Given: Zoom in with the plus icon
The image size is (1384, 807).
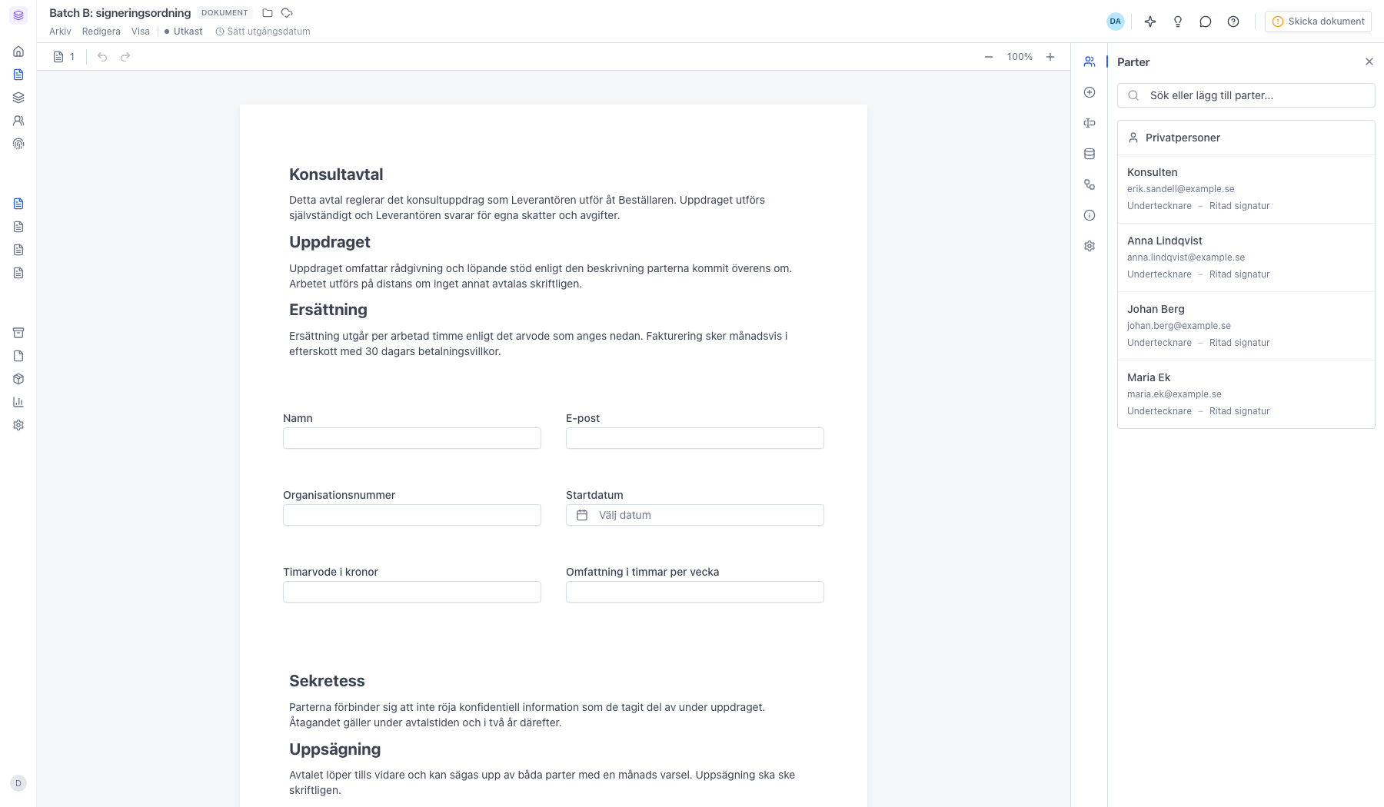Looking at the screenshot, I should 1050,57.
